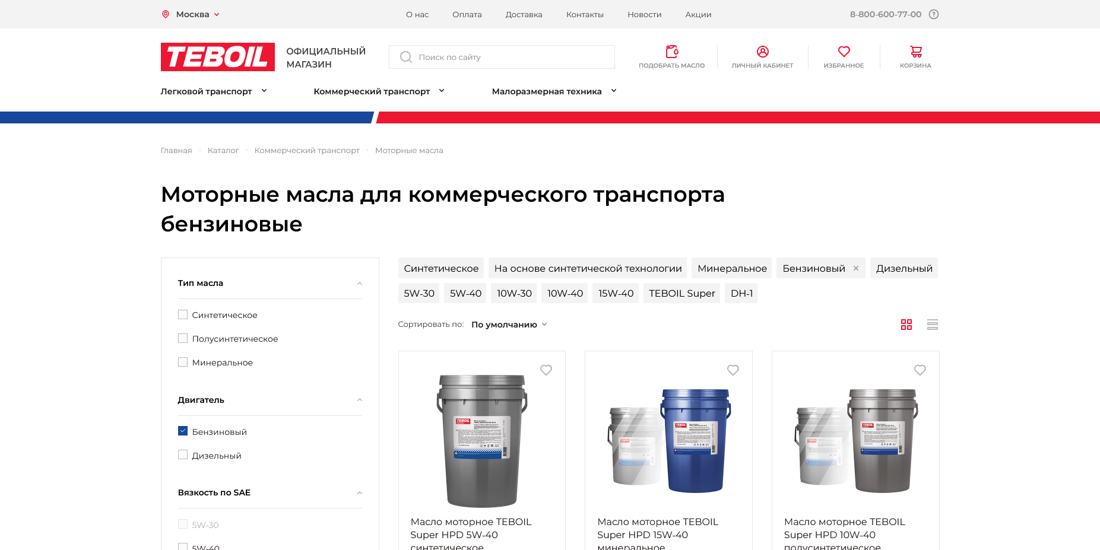Expand 'Легковой транспорт' menu
Viewport: 1100px width, 550px height.
pos(214,91)
